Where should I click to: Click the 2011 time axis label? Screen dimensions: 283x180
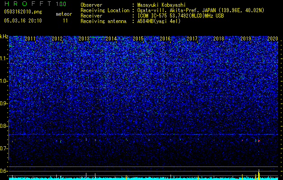coord(30,38)
